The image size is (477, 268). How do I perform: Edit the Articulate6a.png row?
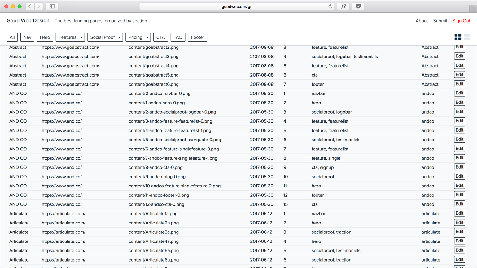(x=459, y=259)
